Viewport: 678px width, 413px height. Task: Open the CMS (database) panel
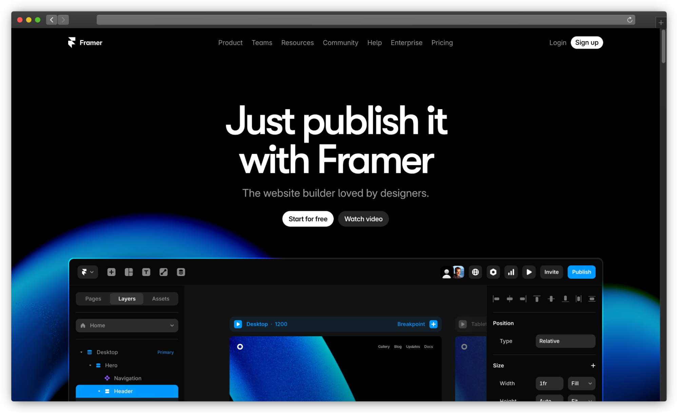[181, 272]
